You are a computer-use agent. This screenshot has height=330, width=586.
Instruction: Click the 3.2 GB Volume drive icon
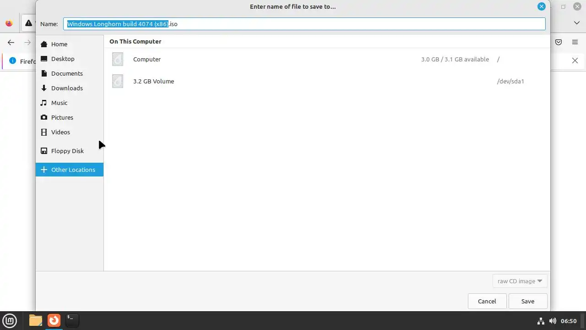[x=118, y=81]
